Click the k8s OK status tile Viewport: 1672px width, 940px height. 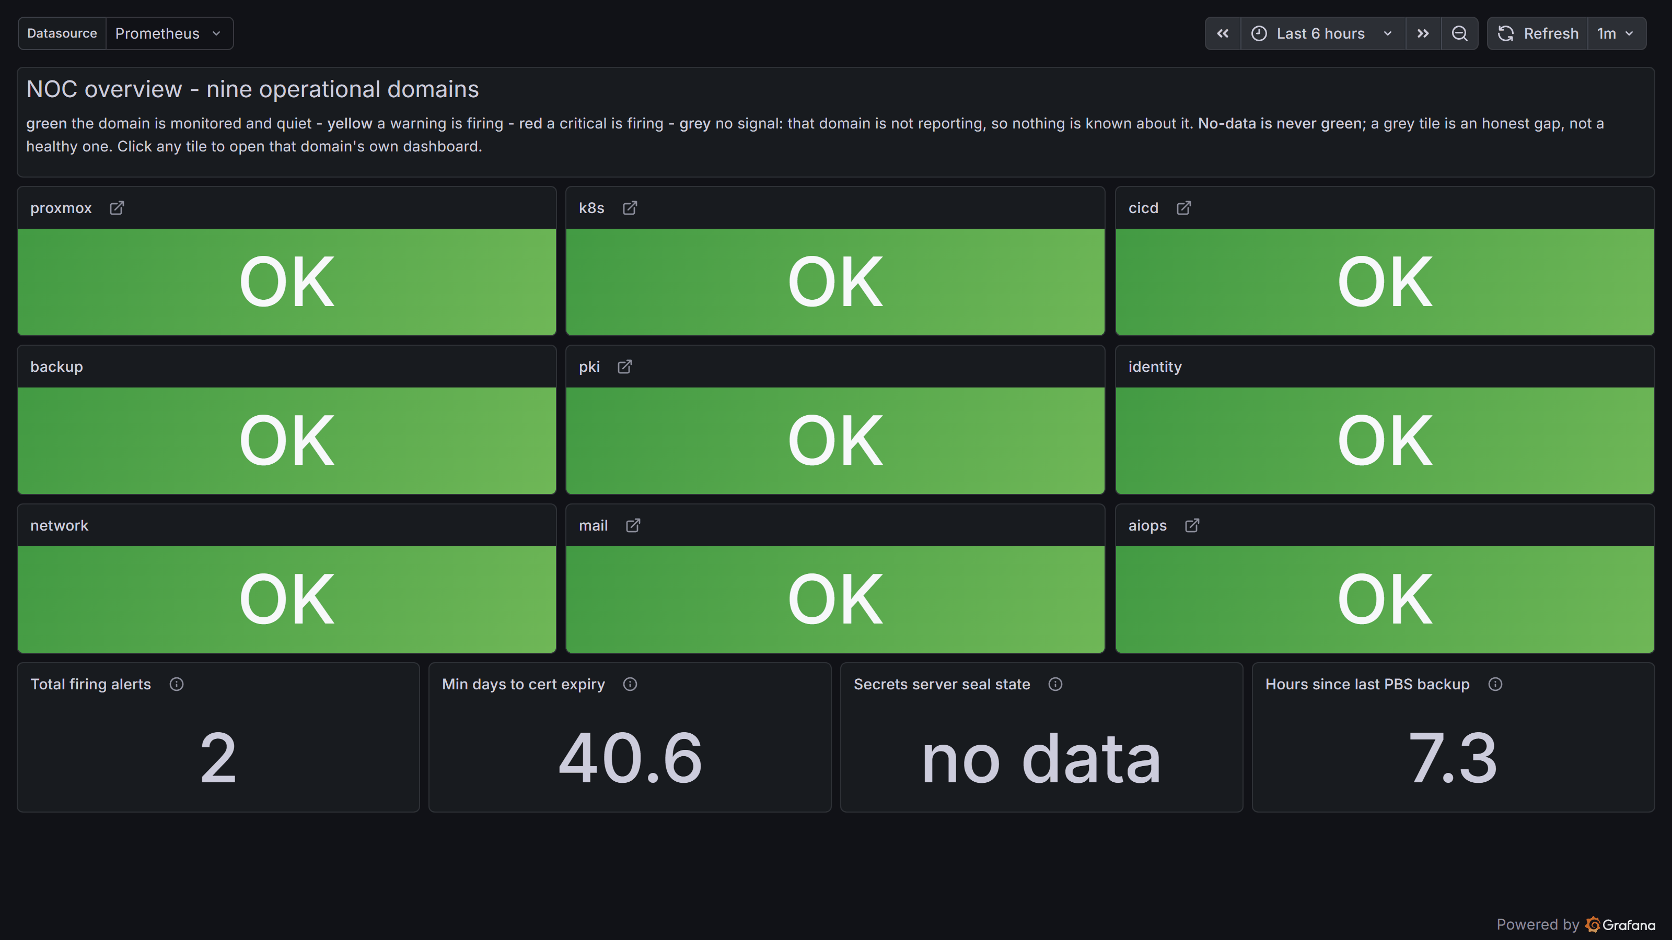coord(835,282)
